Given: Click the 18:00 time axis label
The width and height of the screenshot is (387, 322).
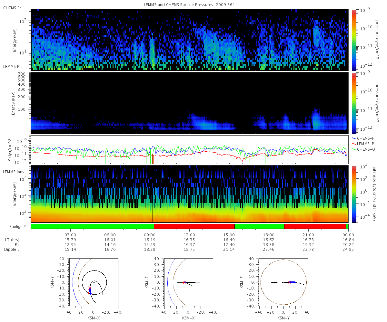Looking at the screenshot, I should coord(269,235).
